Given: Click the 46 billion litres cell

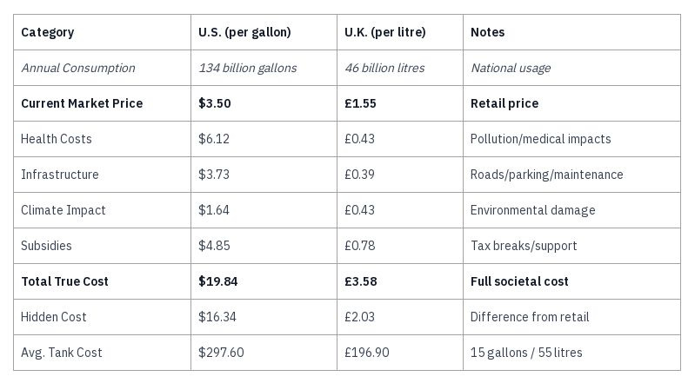Looking at the screenshot, I should click(x=400, y=68).
